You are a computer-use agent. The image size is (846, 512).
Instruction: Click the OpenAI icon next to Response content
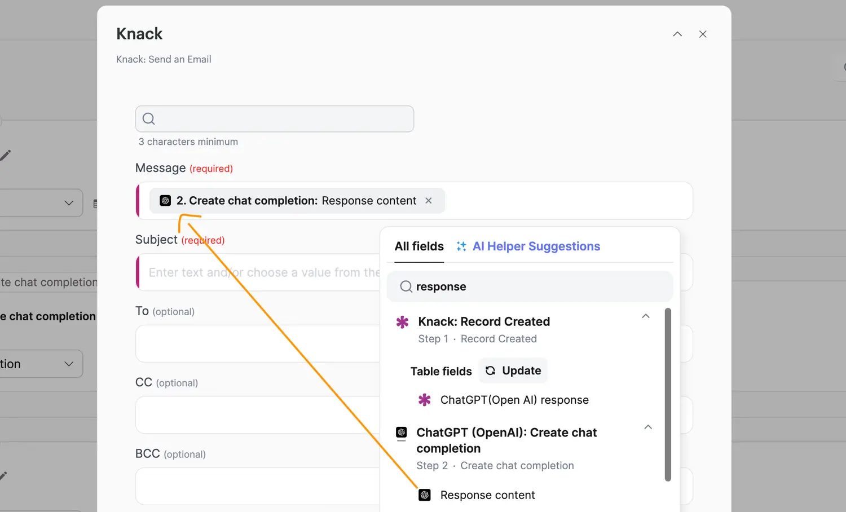(425, 495)
